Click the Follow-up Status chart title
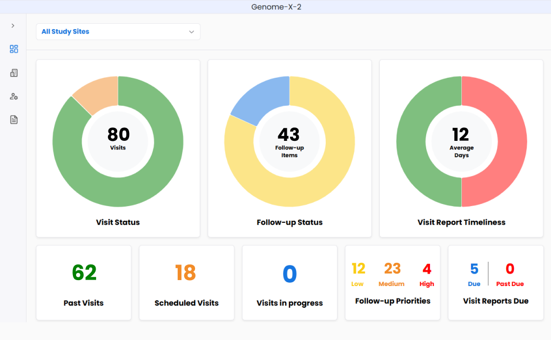 click(290, 222)
